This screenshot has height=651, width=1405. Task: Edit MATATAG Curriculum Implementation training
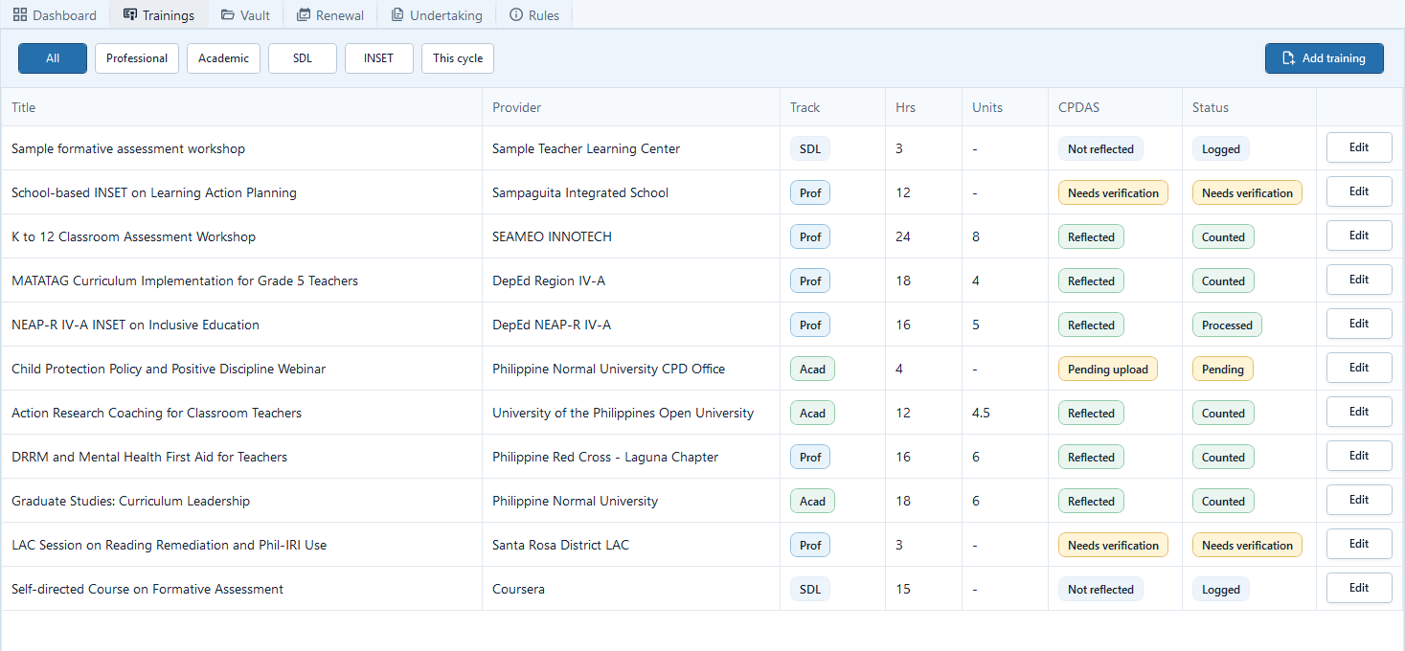tap(1359, 280)
